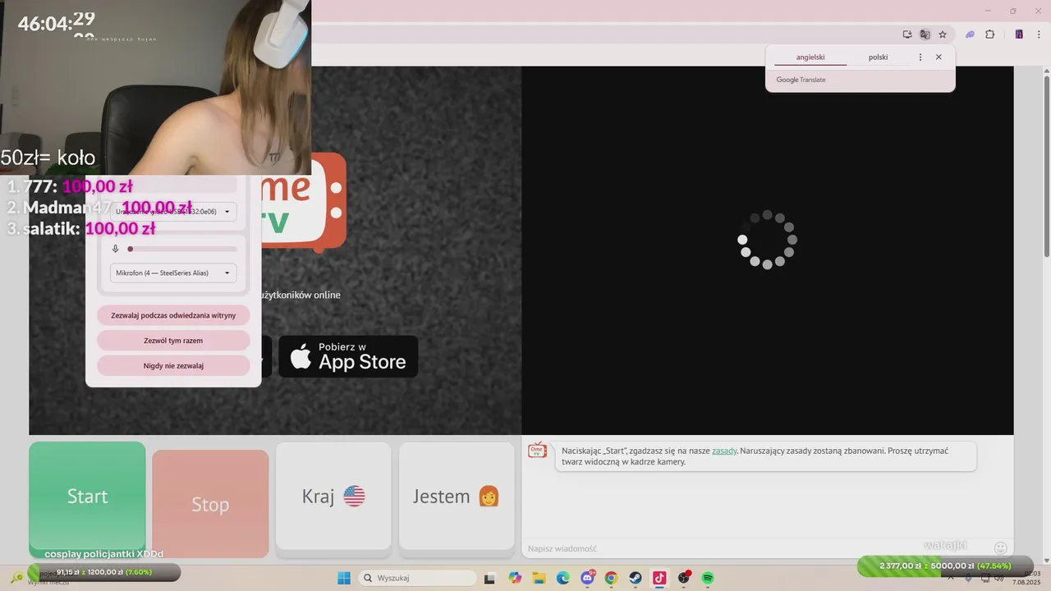This screenshot has width=1051, height=591.
Task: Bookmark this page with the star icon
Action: [943, 34]
